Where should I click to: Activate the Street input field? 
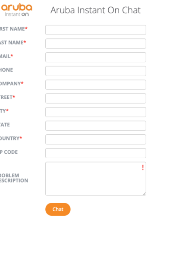(x=96, y=98)
